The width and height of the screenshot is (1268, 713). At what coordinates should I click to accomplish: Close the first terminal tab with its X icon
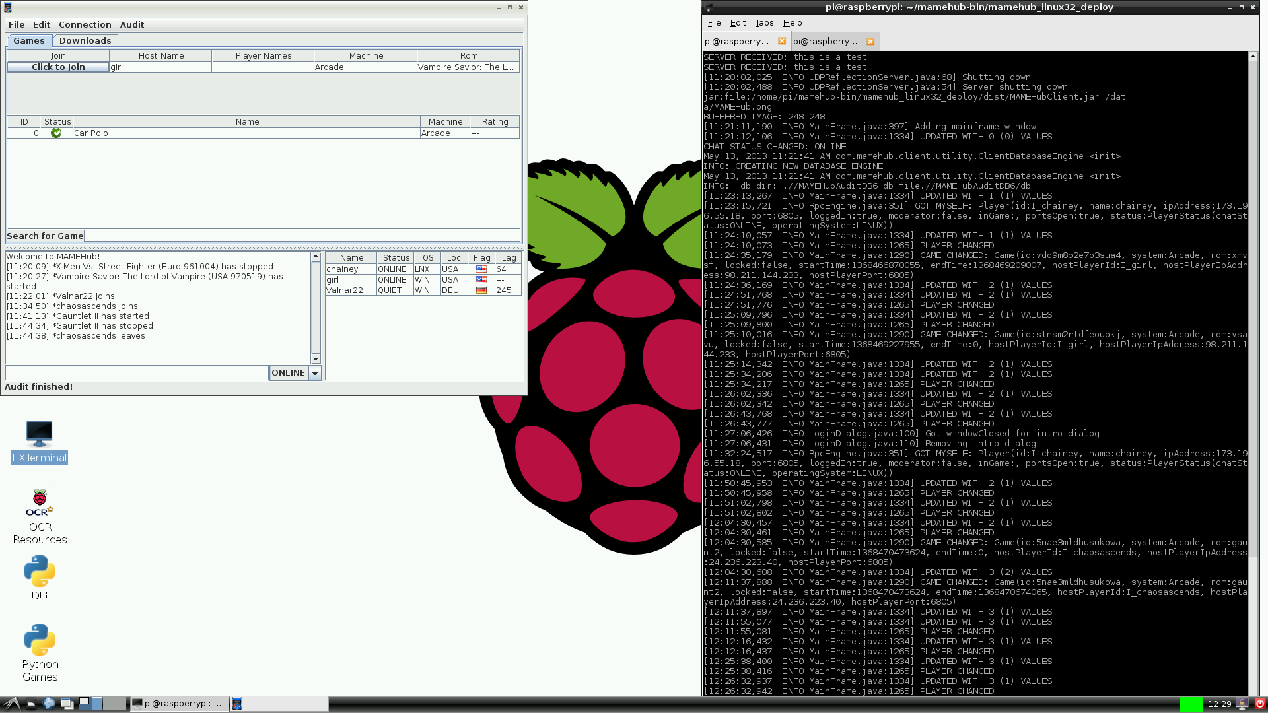[x=782, y=41]
